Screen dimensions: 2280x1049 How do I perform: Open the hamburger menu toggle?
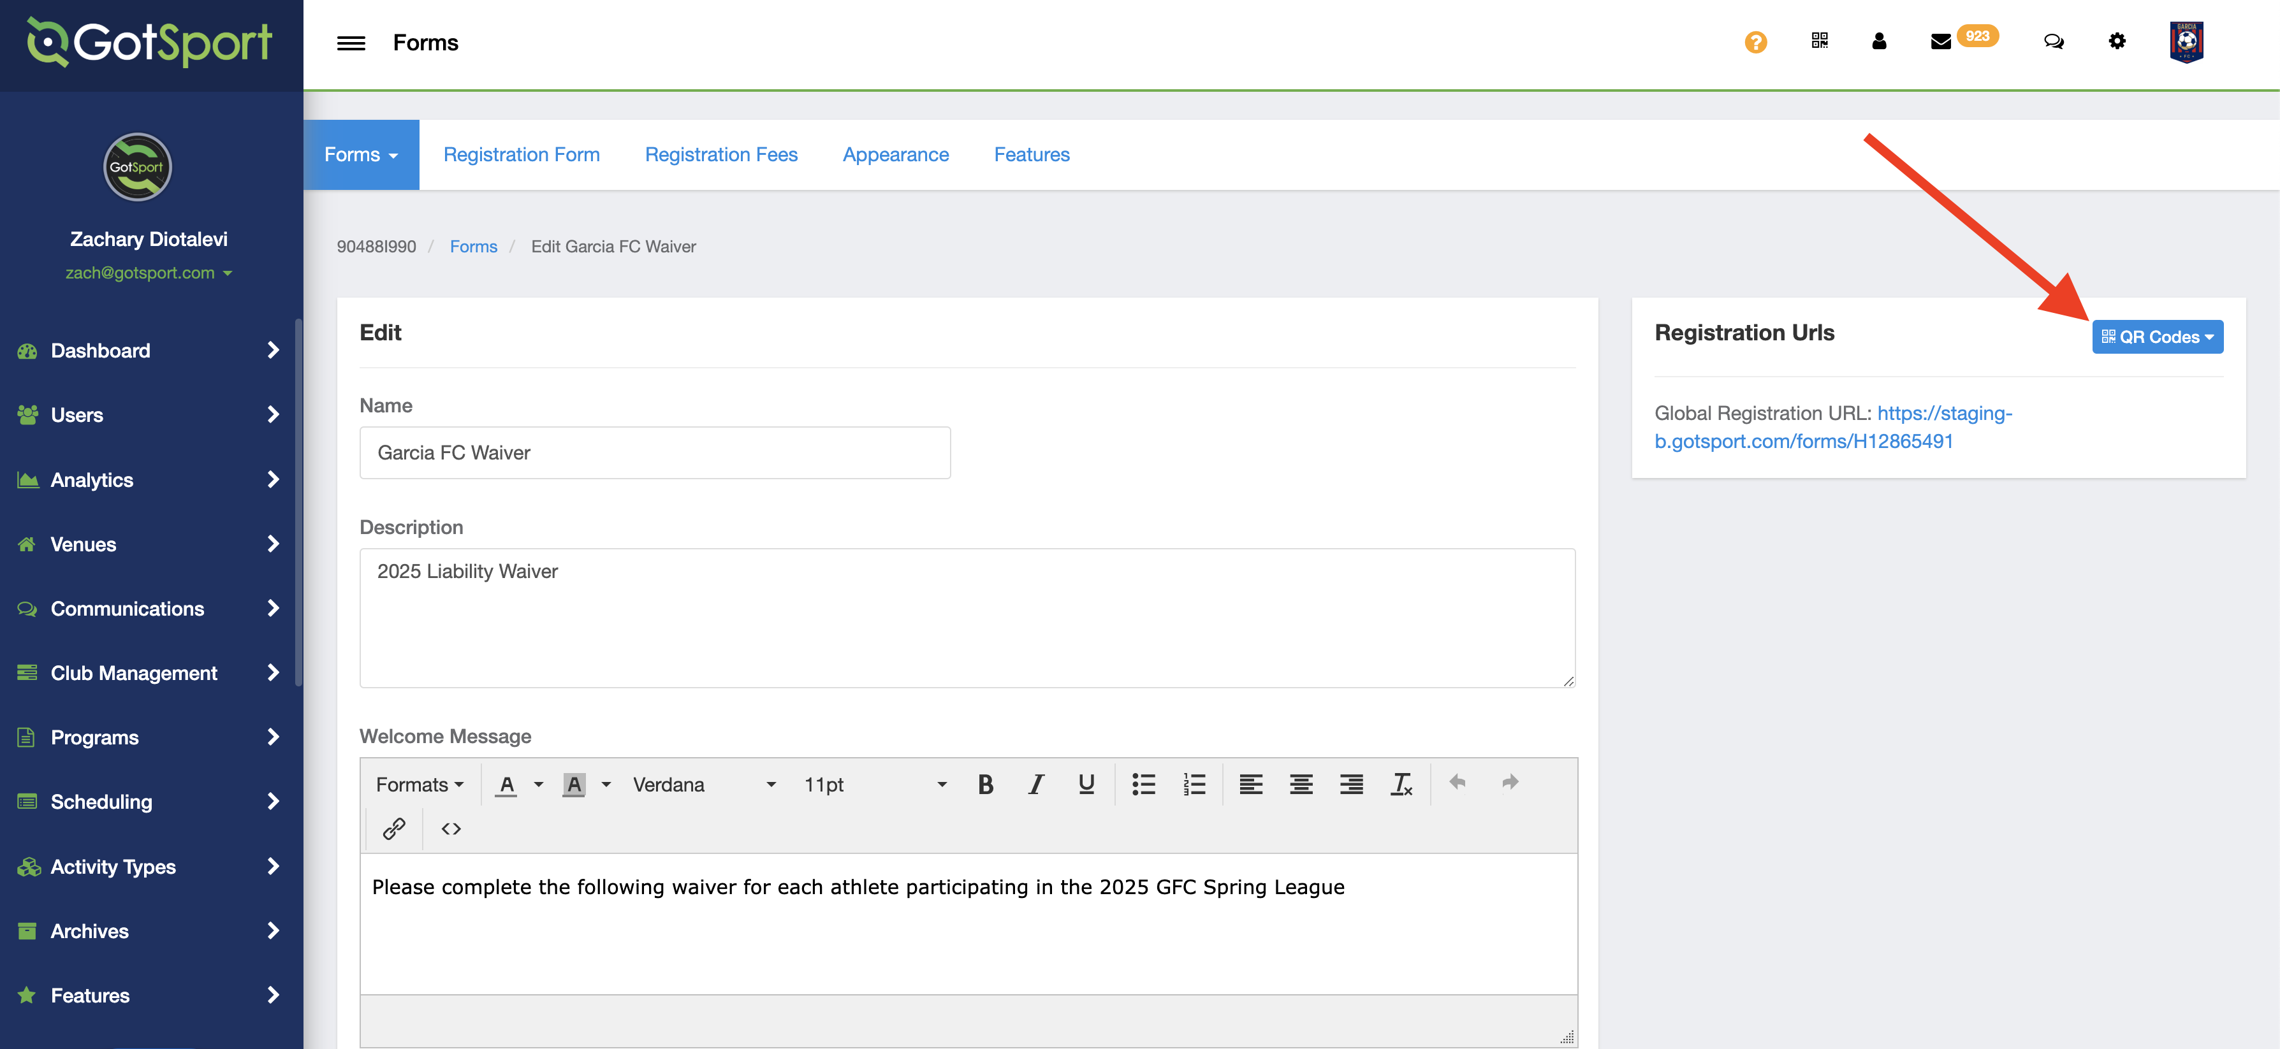[x=351, y=43]
